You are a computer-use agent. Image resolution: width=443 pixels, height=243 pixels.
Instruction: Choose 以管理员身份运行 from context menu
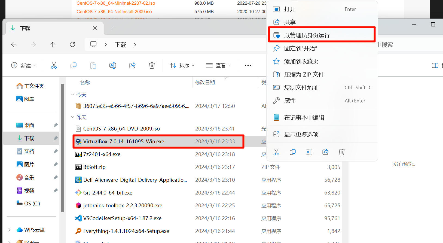(x=323, y=35)
